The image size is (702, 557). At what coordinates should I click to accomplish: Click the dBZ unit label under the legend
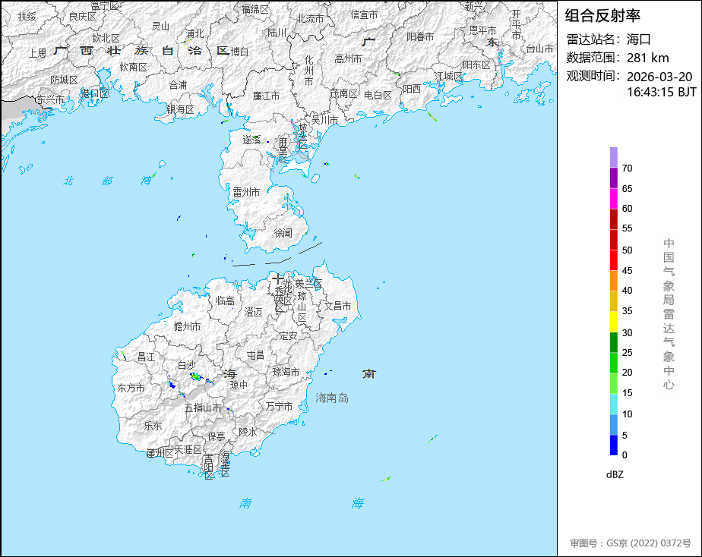615,474
